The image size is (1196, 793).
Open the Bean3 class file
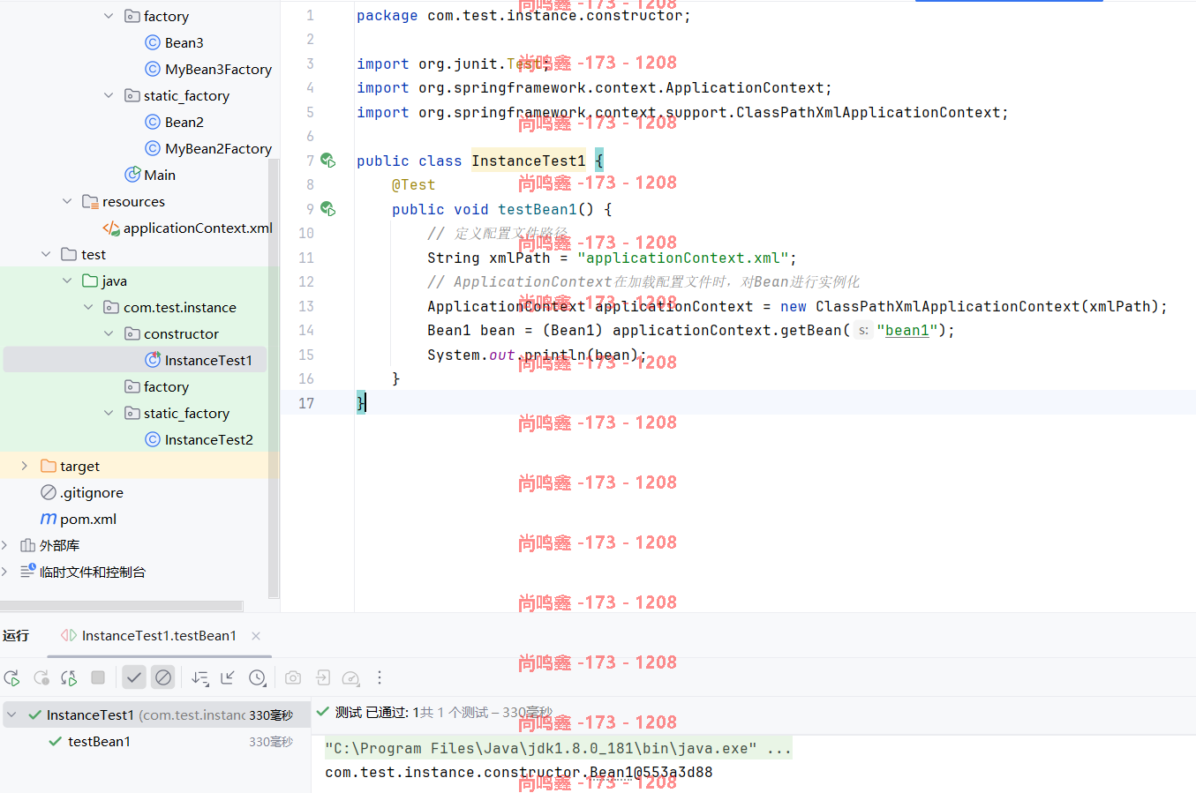pos(184,42)
